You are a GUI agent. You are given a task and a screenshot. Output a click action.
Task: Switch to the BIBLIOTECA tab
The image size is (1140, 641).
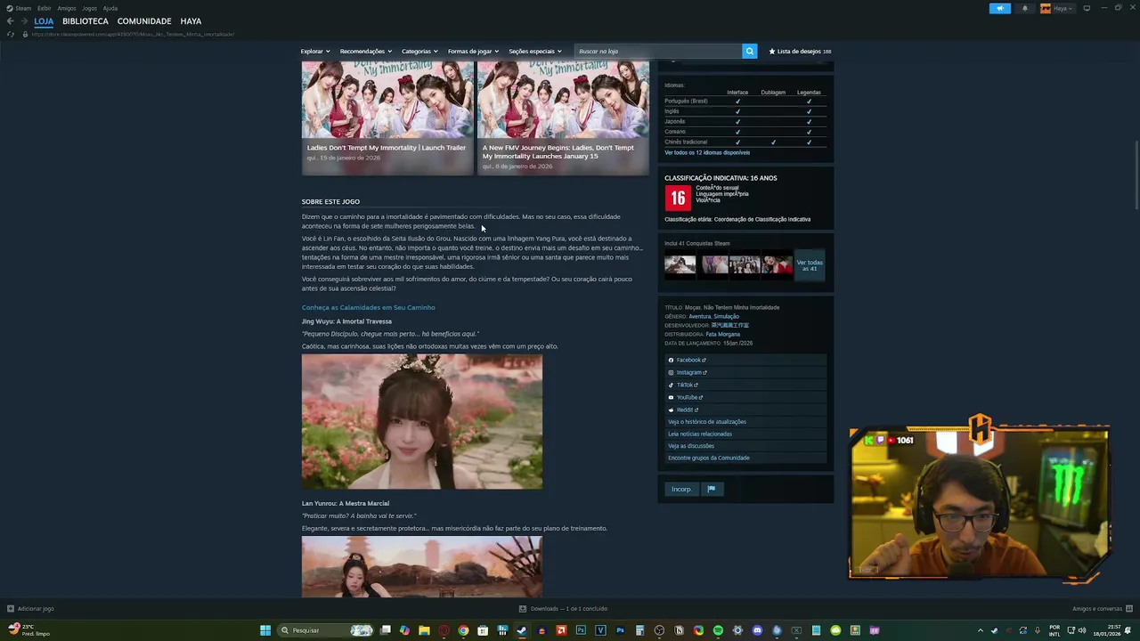85,21
